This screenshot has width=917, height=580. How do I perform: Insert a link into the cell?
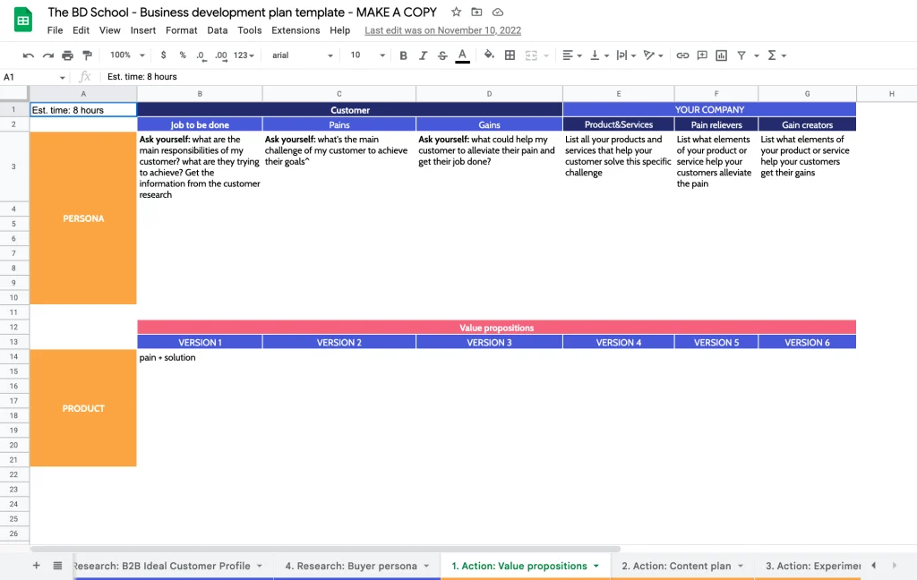click(x=681, y=55)
